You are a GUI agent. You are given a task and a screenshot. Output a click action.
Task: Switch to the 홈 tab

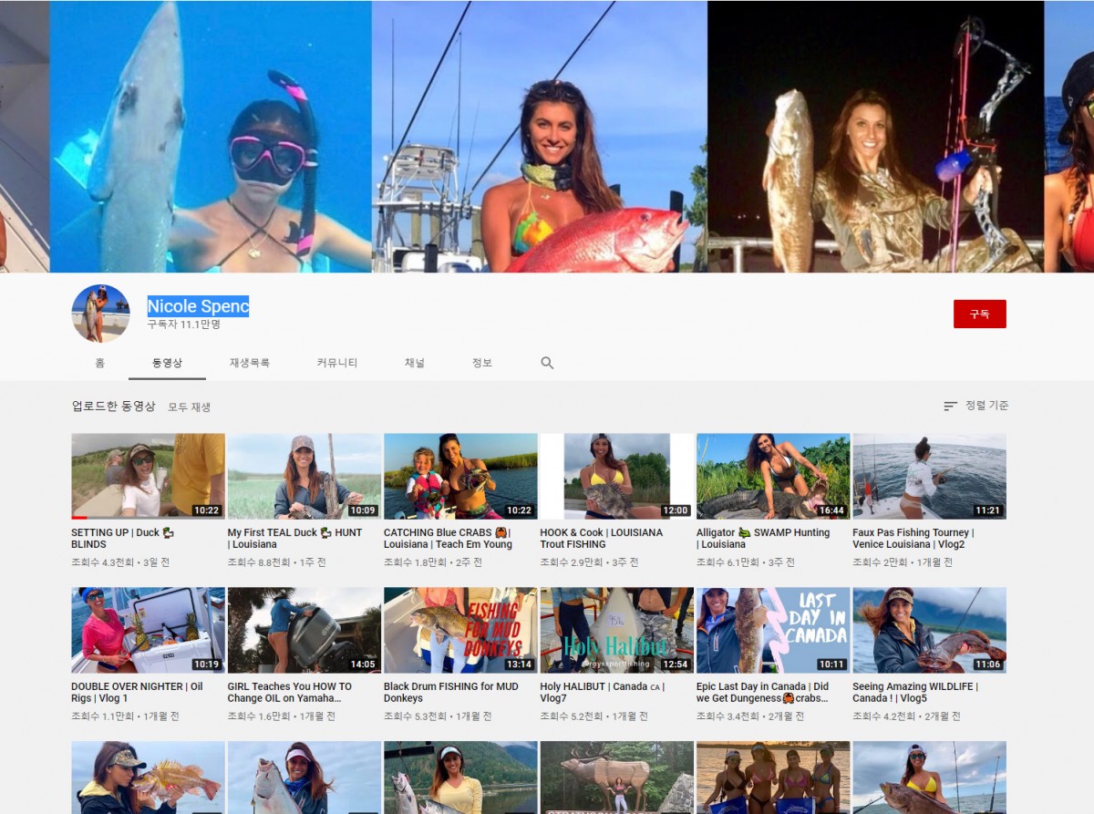[99, 363]
